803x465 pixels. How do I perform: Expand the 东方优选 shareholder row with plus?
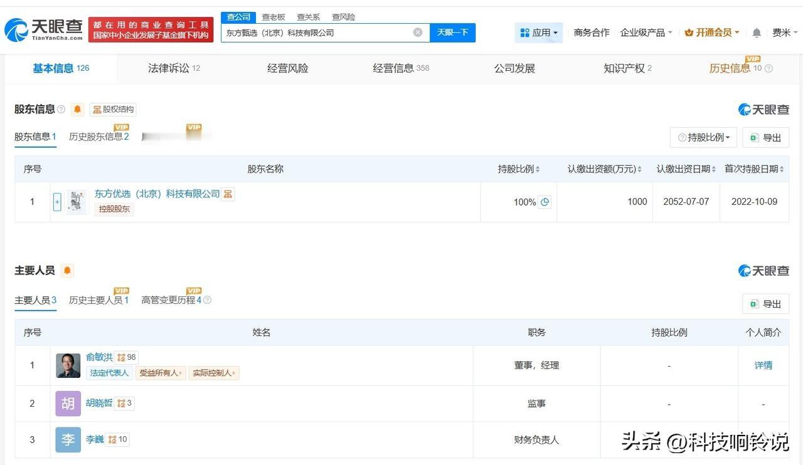click(x=57, y=202)
